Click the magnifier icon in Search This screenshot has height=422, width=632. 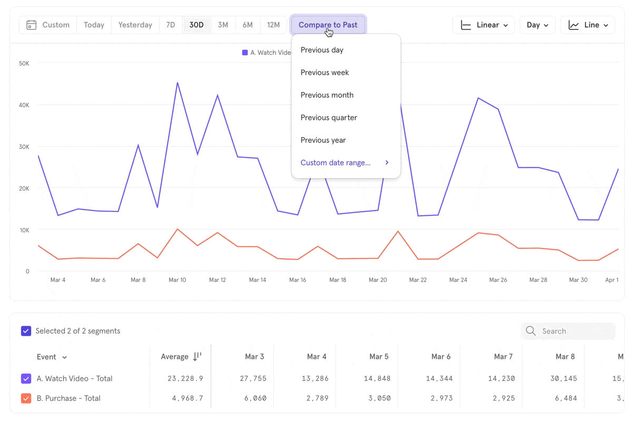point(531,331)
